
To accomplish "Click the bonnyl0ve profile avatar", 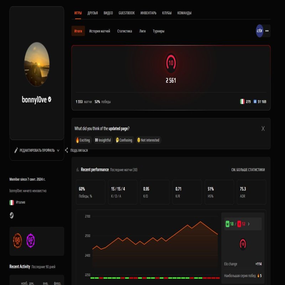I will pyautogui.click(x=37, y=64).
